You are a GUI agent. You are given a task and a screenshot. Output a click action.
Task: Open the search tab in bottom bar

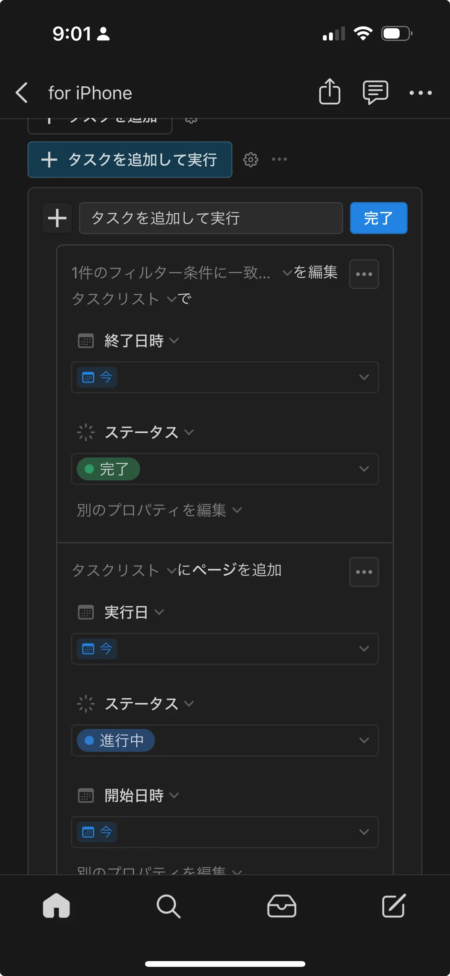tap(168, 906)
